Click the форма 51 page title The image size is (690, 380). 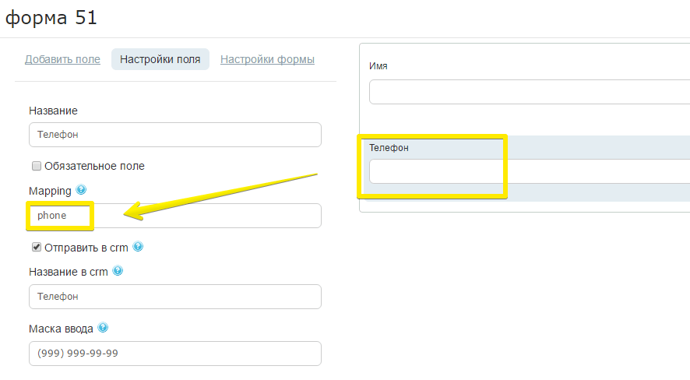tap(51, 18)
